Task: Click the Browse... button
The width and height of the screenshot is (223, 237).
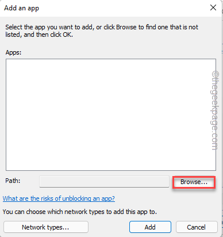Action: tap(194, 182)
